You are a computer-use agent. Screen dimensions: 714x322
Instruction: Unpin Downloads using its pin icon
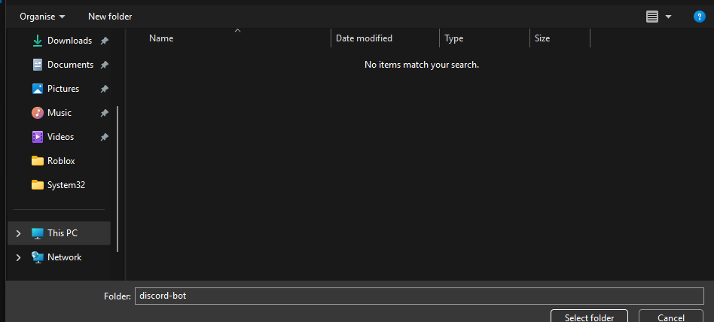click(x=104, y=41)
